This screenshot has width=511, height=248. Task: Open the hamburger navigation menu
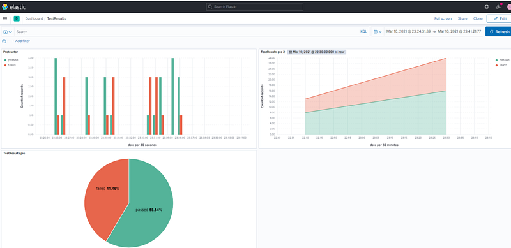tap(5, 19)
